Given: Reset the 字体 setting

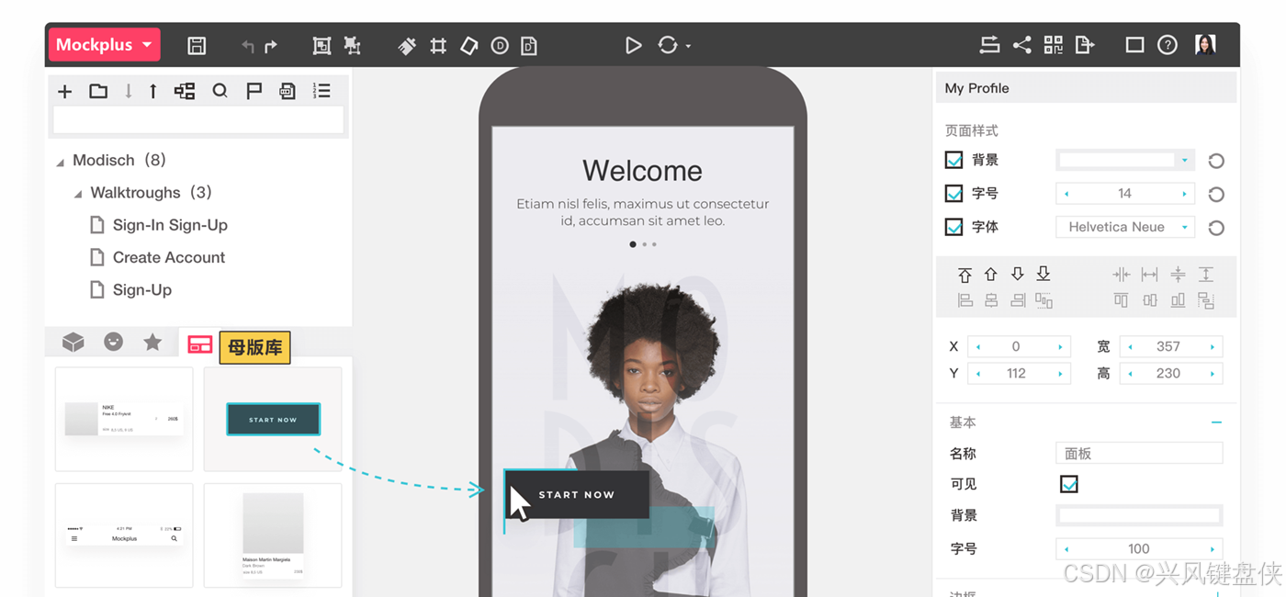Looking at the screenshot, I should coord(1216,228).
